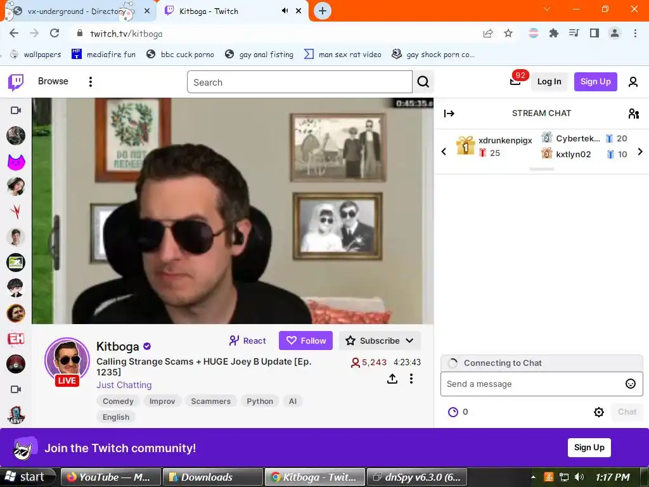Click the React button
649x487 pixels.
248,341
